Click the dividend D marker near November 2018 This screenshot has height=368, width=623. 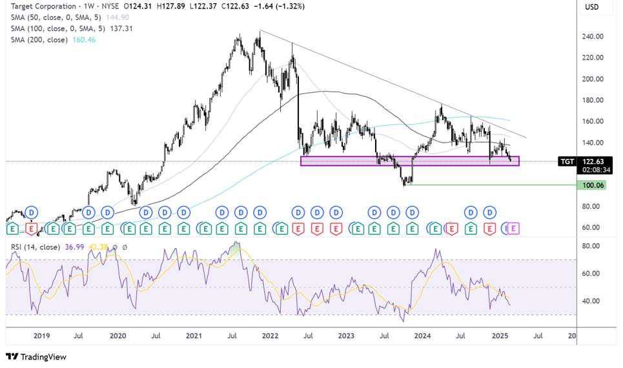tap(32, 212)
